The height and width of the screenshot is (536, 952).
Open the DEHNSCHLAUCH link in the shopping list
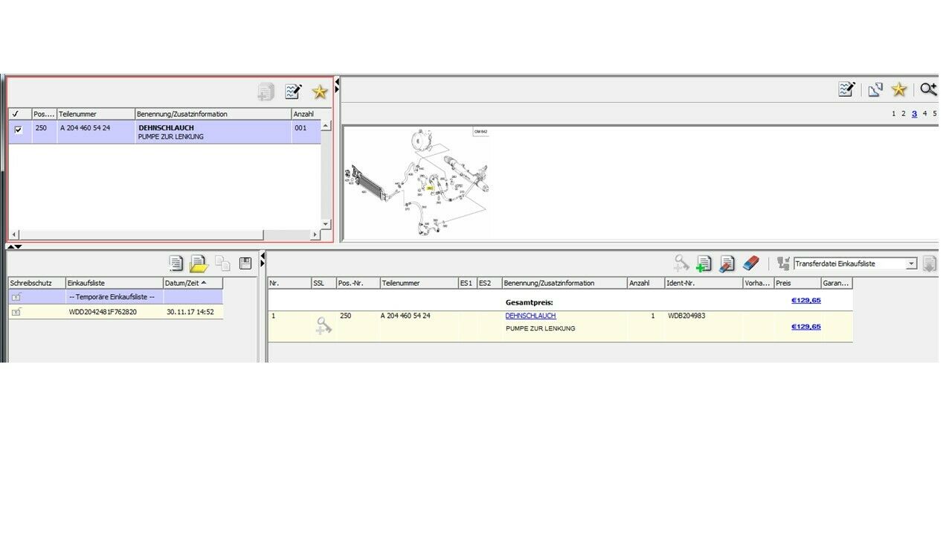(530, 316)
